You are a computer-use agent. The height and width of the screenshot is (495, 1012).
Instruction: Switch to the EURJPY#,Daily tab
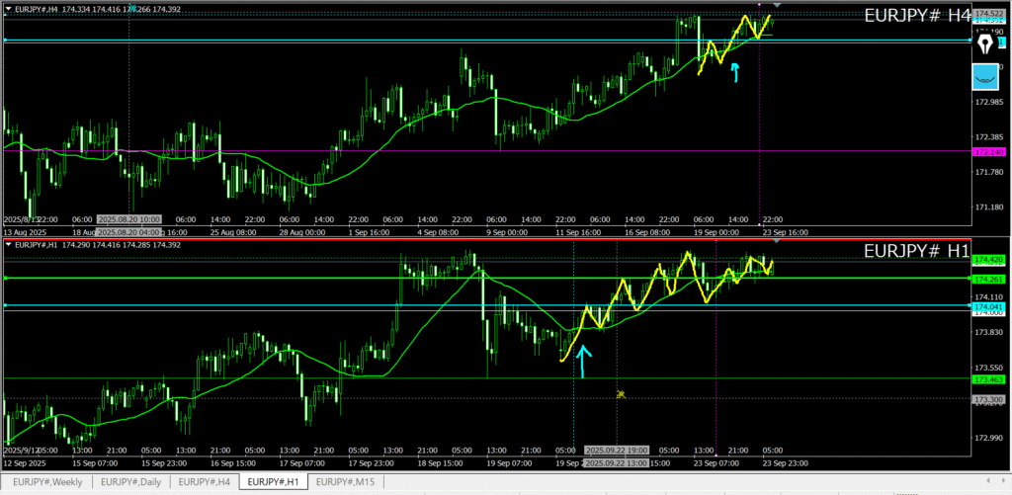[131, 482]
